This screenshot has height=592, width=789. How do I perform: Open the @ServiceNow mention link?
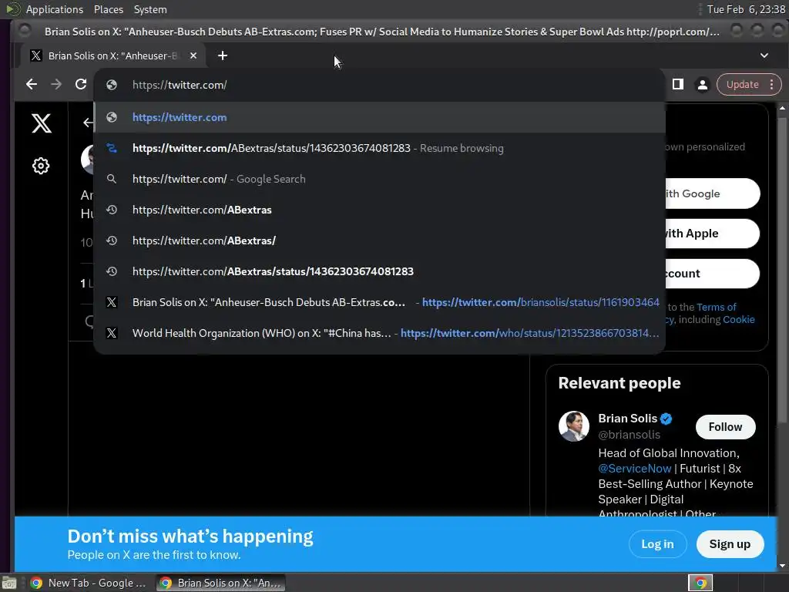click(635, 469)
